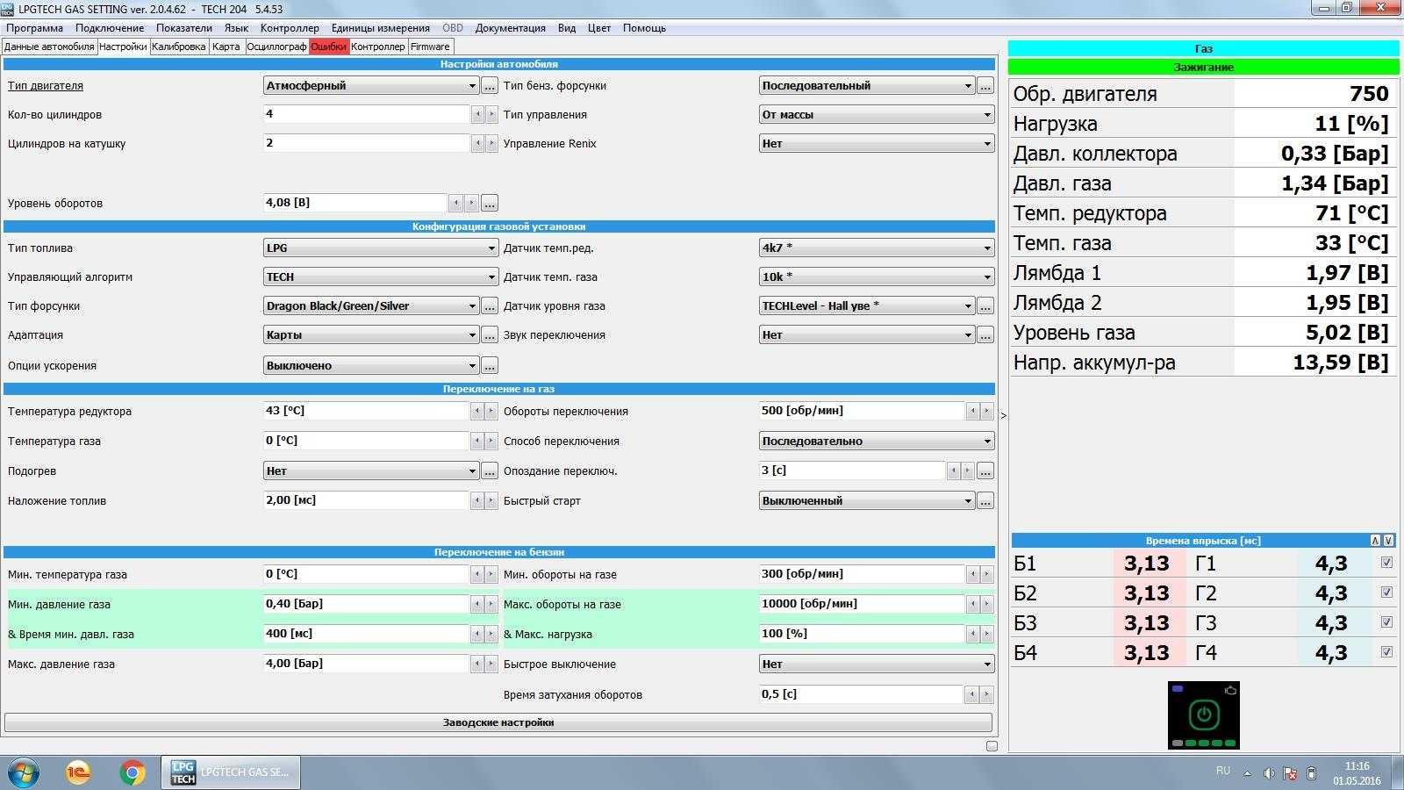Toggle injector Г4 checkbox

[x=1386, y=652]
